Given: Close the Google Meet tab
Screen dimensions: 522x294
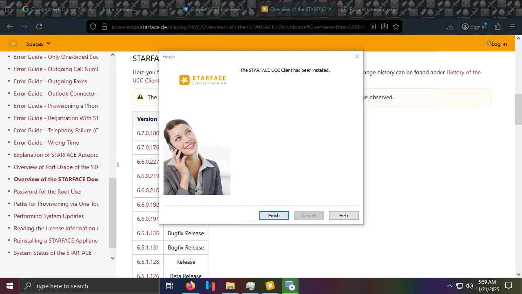Looking at the screenshot, I should (x=91, y=9).
